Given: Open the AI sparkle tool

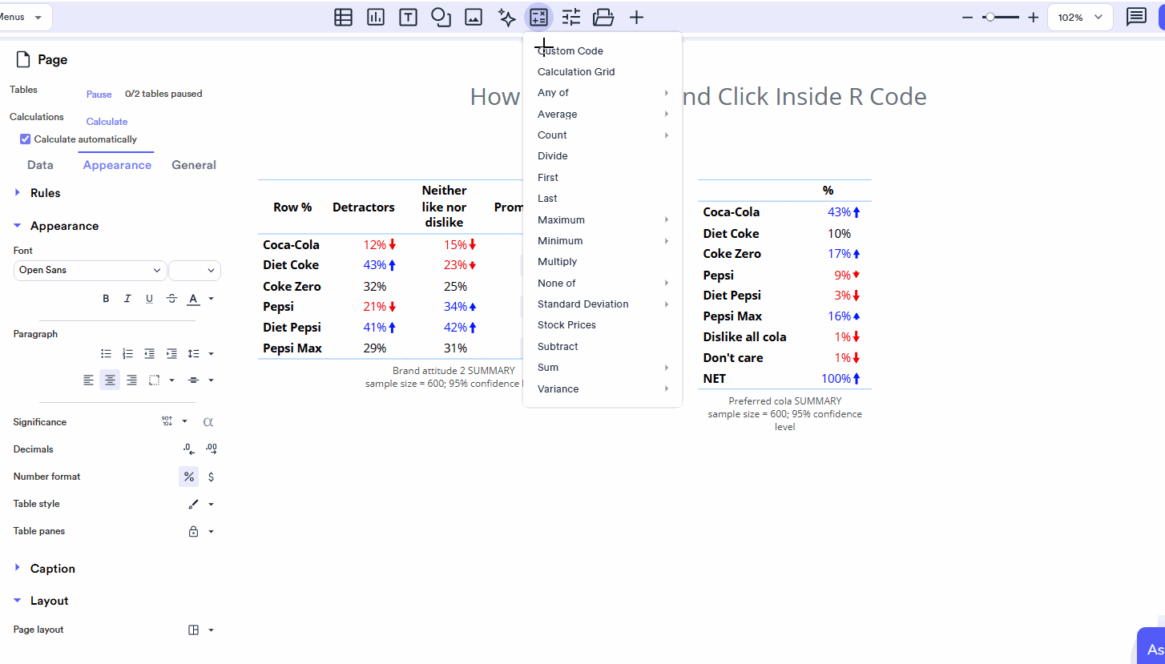Looking at the screenshot, I should 506,17.
